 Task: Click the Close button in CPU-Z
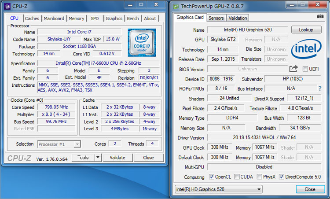[x=148, y=158]
